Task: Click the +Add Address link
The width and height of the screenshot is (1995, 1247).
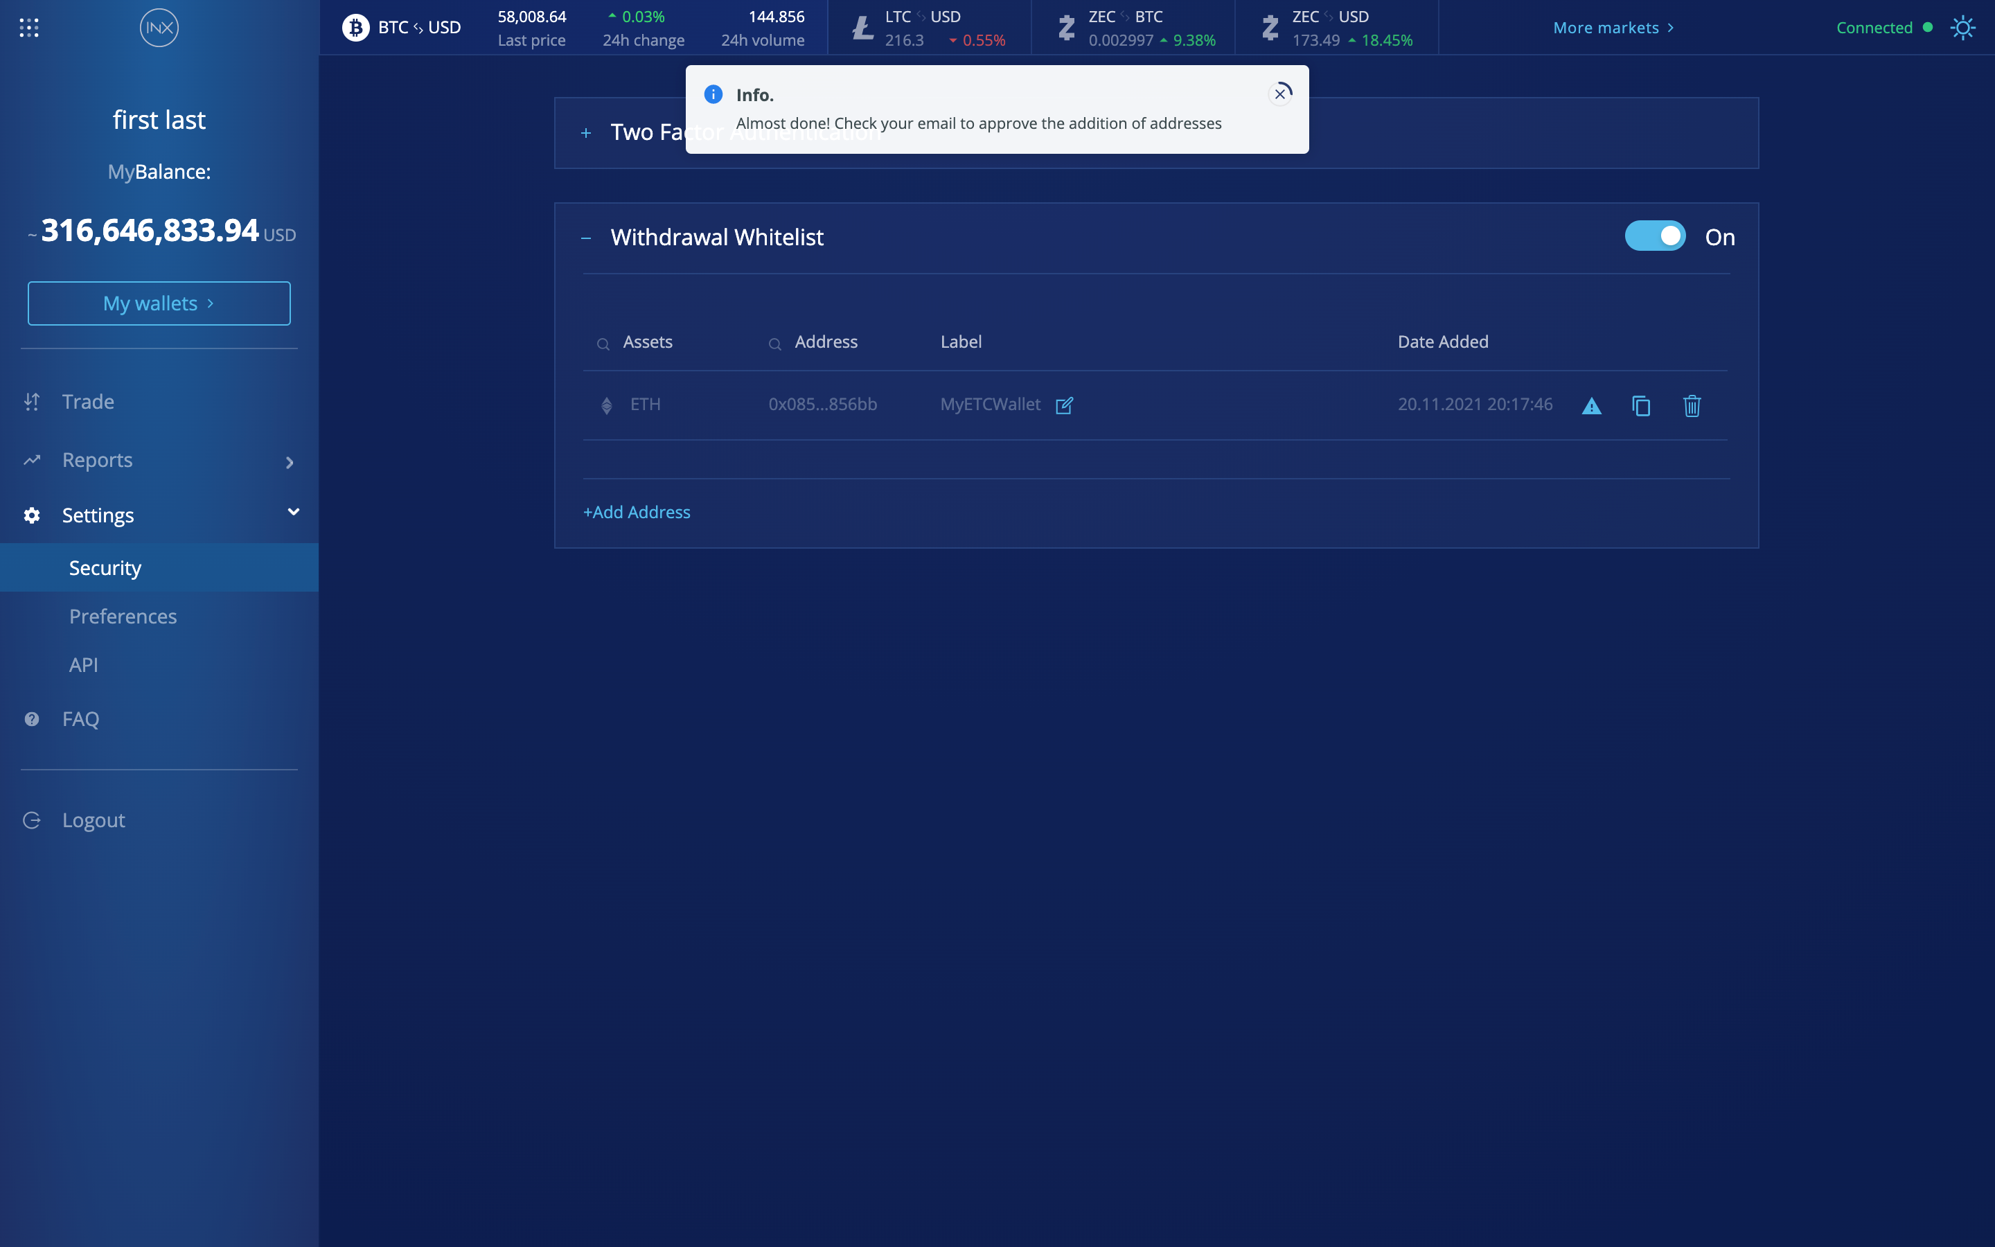Action: (x=637, y=512)
